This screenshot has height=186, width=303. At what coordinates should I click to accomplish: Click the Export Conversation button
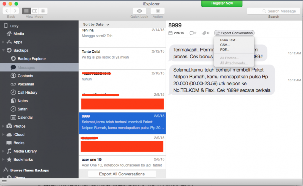tap(234, 33)
